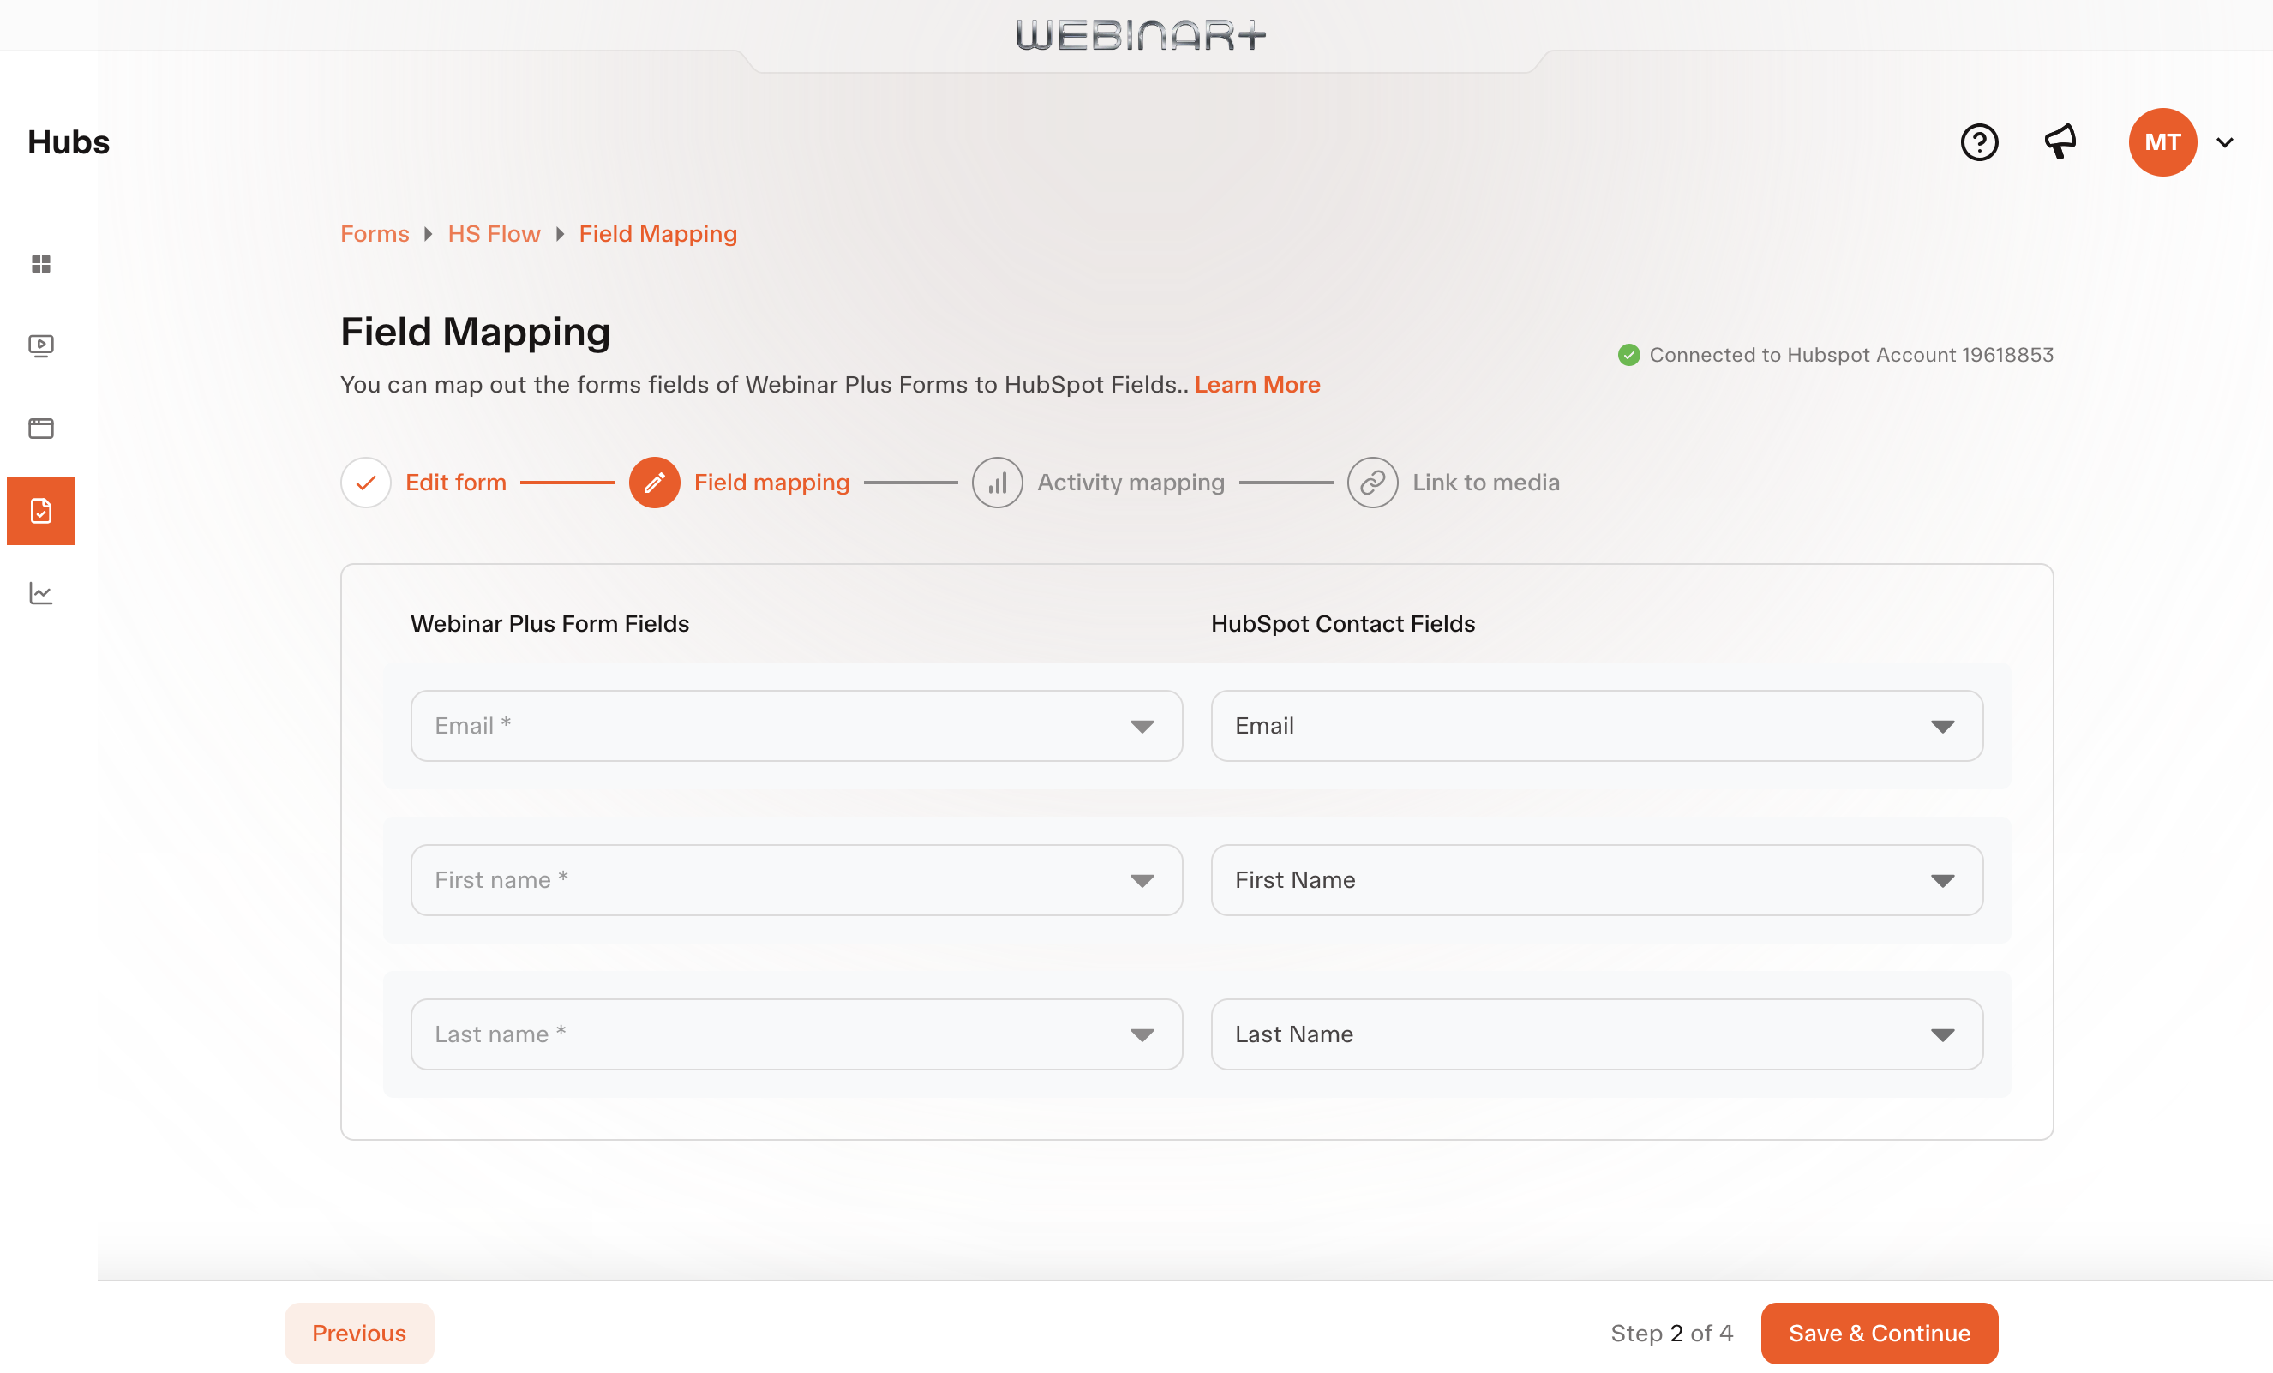Open the dashboard grid icon in sidebar

point(40,264)
